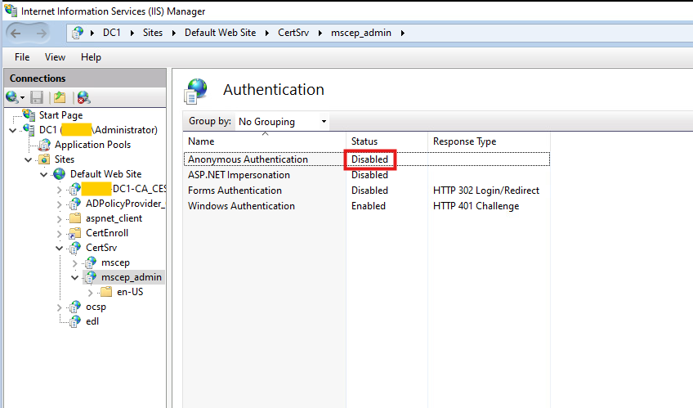The width and height of the screenshot is (693, 408).
Task: Open the View menu
Action: click(x=55, y=57)
